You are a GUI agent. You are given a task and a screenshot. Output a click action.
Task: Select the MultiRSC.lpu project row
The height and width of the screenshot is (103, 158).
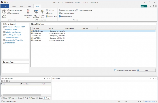(93, 38)
